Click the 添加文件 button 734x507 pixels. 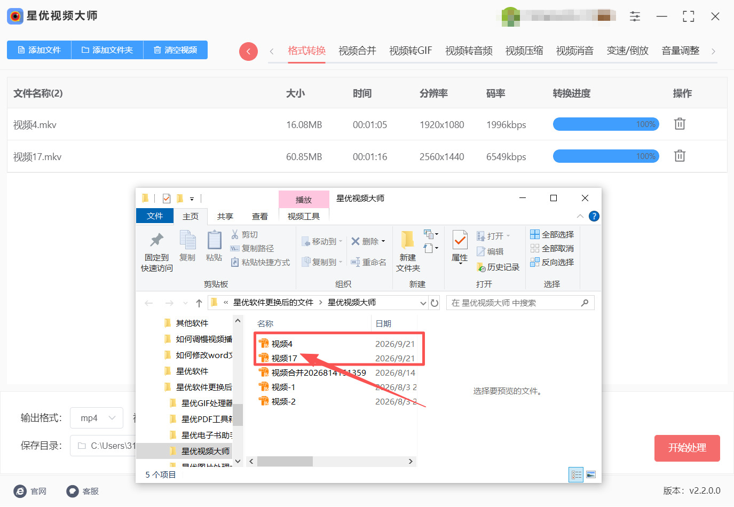[x=39, y=50]
